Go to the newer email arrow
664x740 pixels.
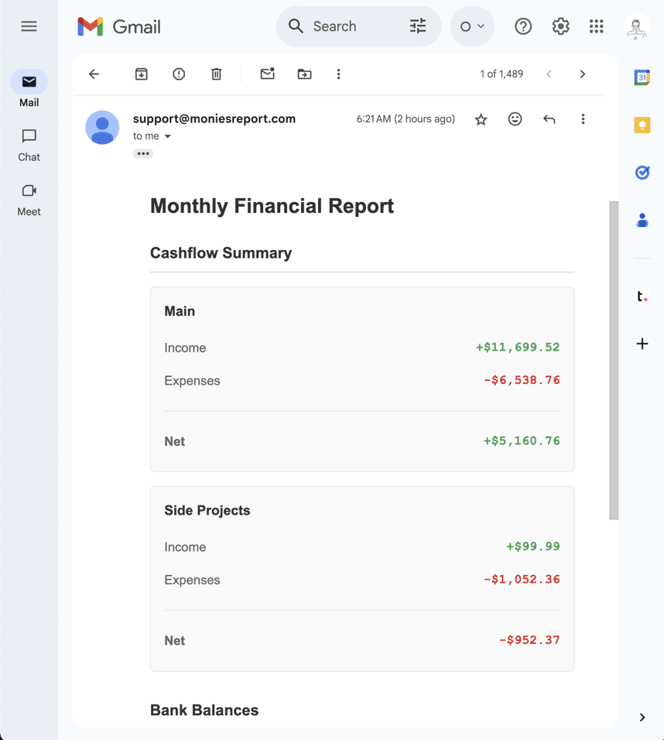549,74
